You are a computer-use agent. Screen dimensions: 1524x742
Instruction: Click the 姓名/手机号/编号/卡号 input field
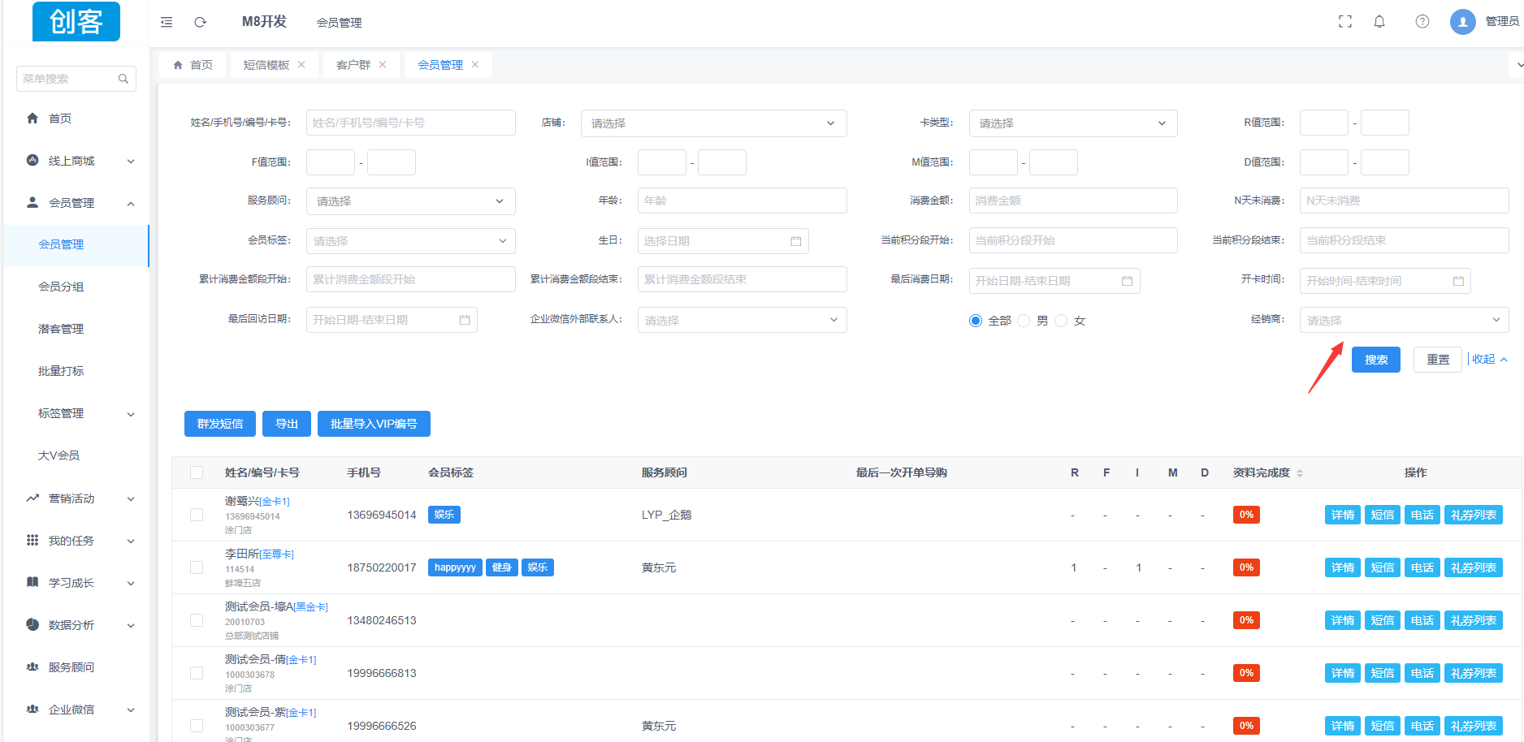coord(410,123)
